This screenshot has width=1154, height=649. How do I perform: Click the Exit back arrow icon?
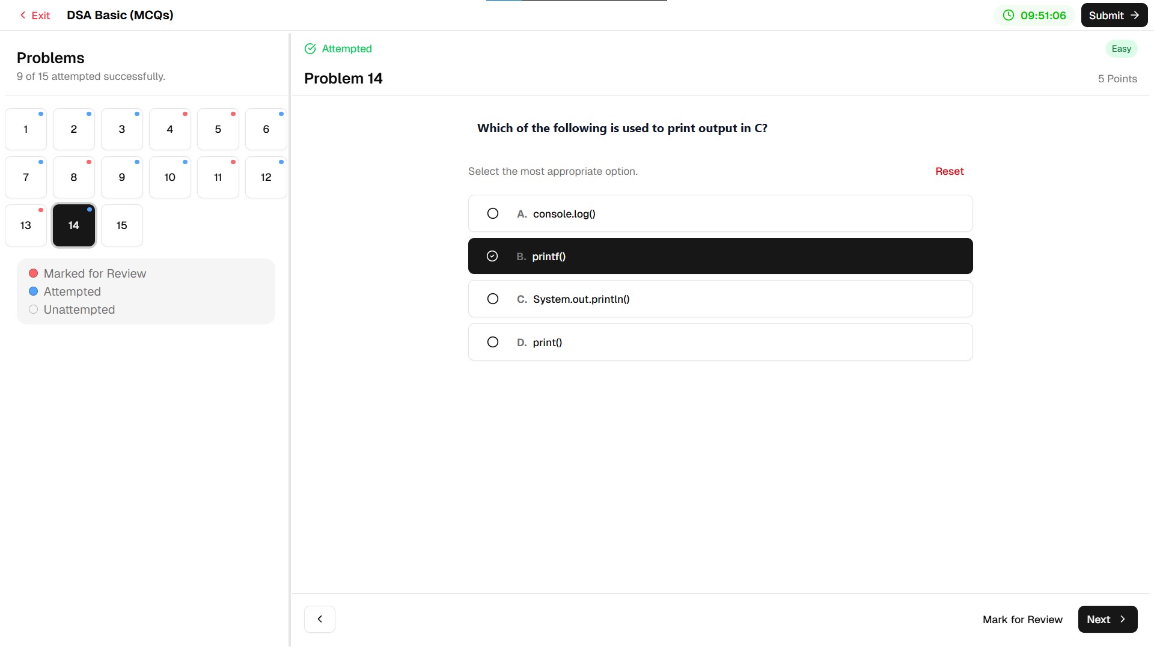pos(23,15)
